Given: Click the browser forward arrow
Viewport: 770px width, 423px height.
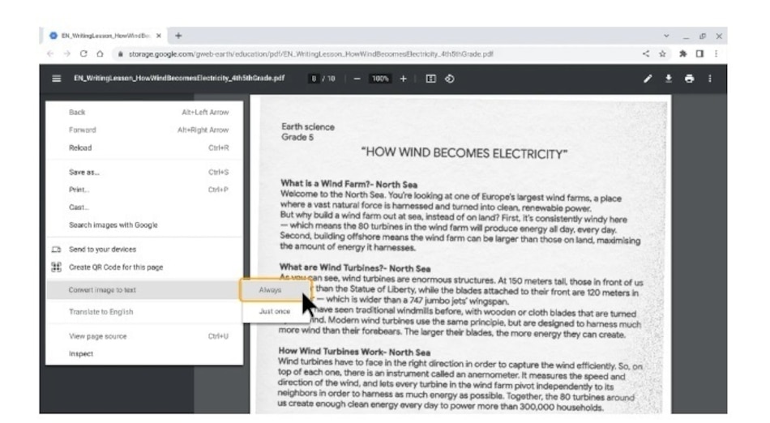Looking at the screenshot, I should [x=66, y=53].
